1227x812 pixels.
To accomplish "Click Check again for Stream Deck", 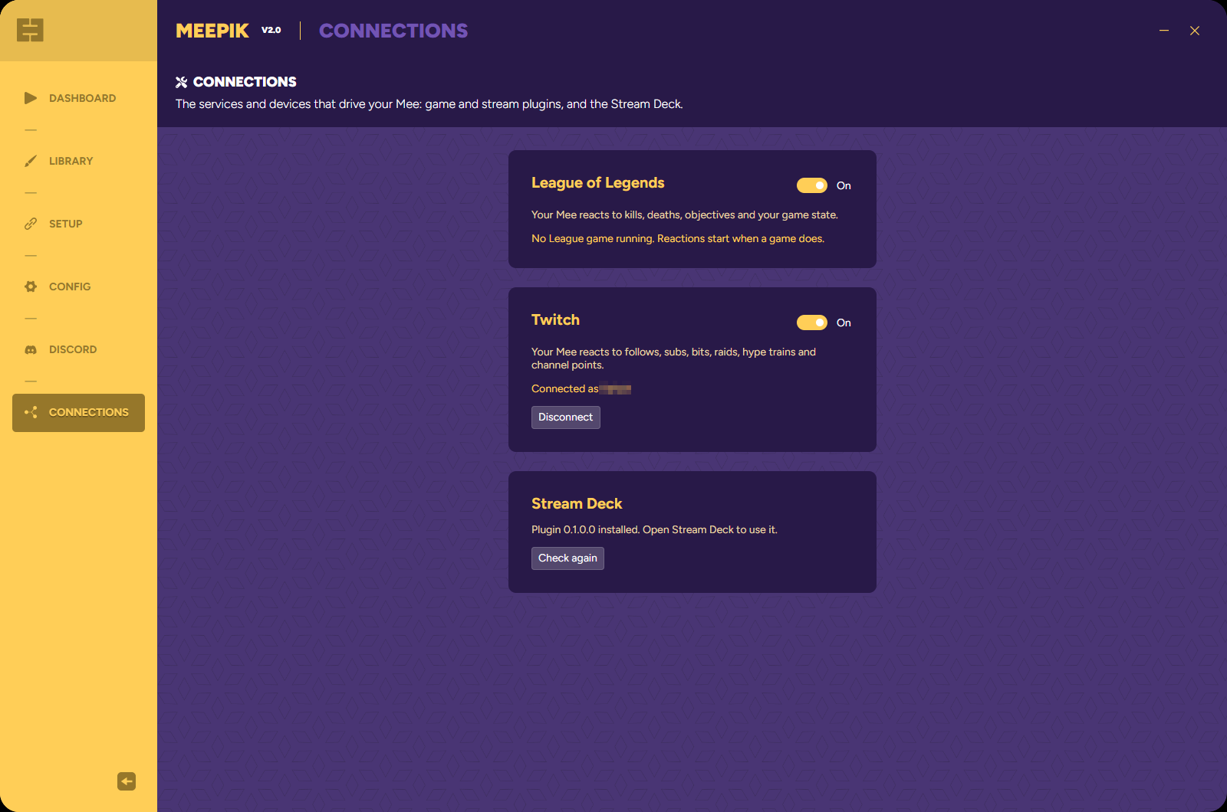I will coord(567,558).
